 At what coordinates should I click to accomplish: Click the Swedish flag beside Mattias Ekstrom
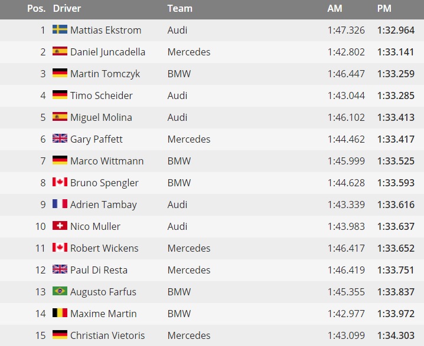click(x=60, y=29)
